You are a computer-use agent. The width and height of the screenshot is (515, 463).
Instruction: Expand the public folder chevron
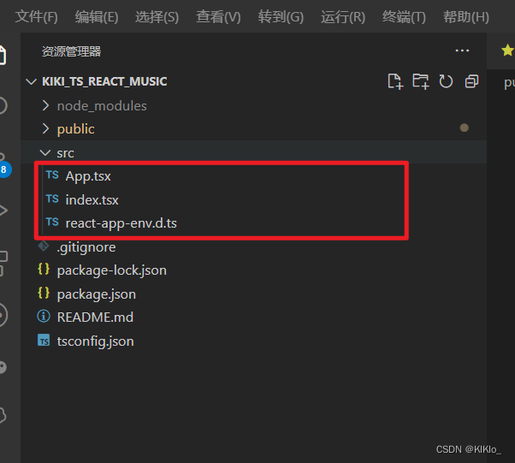pos(45,129)
